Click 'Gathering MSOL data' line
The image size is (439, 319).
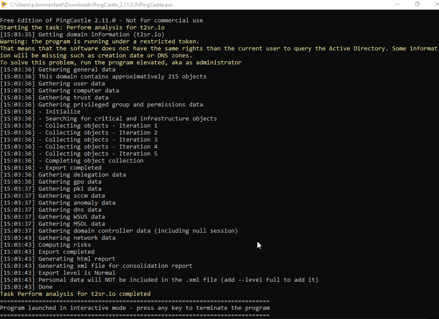53,223
